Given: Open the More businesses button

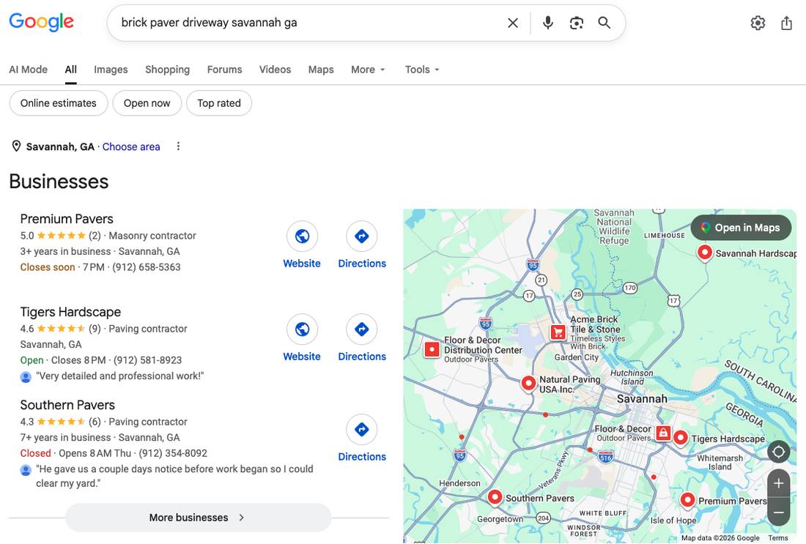Looking at the screenshot, I should pos(199,518).
